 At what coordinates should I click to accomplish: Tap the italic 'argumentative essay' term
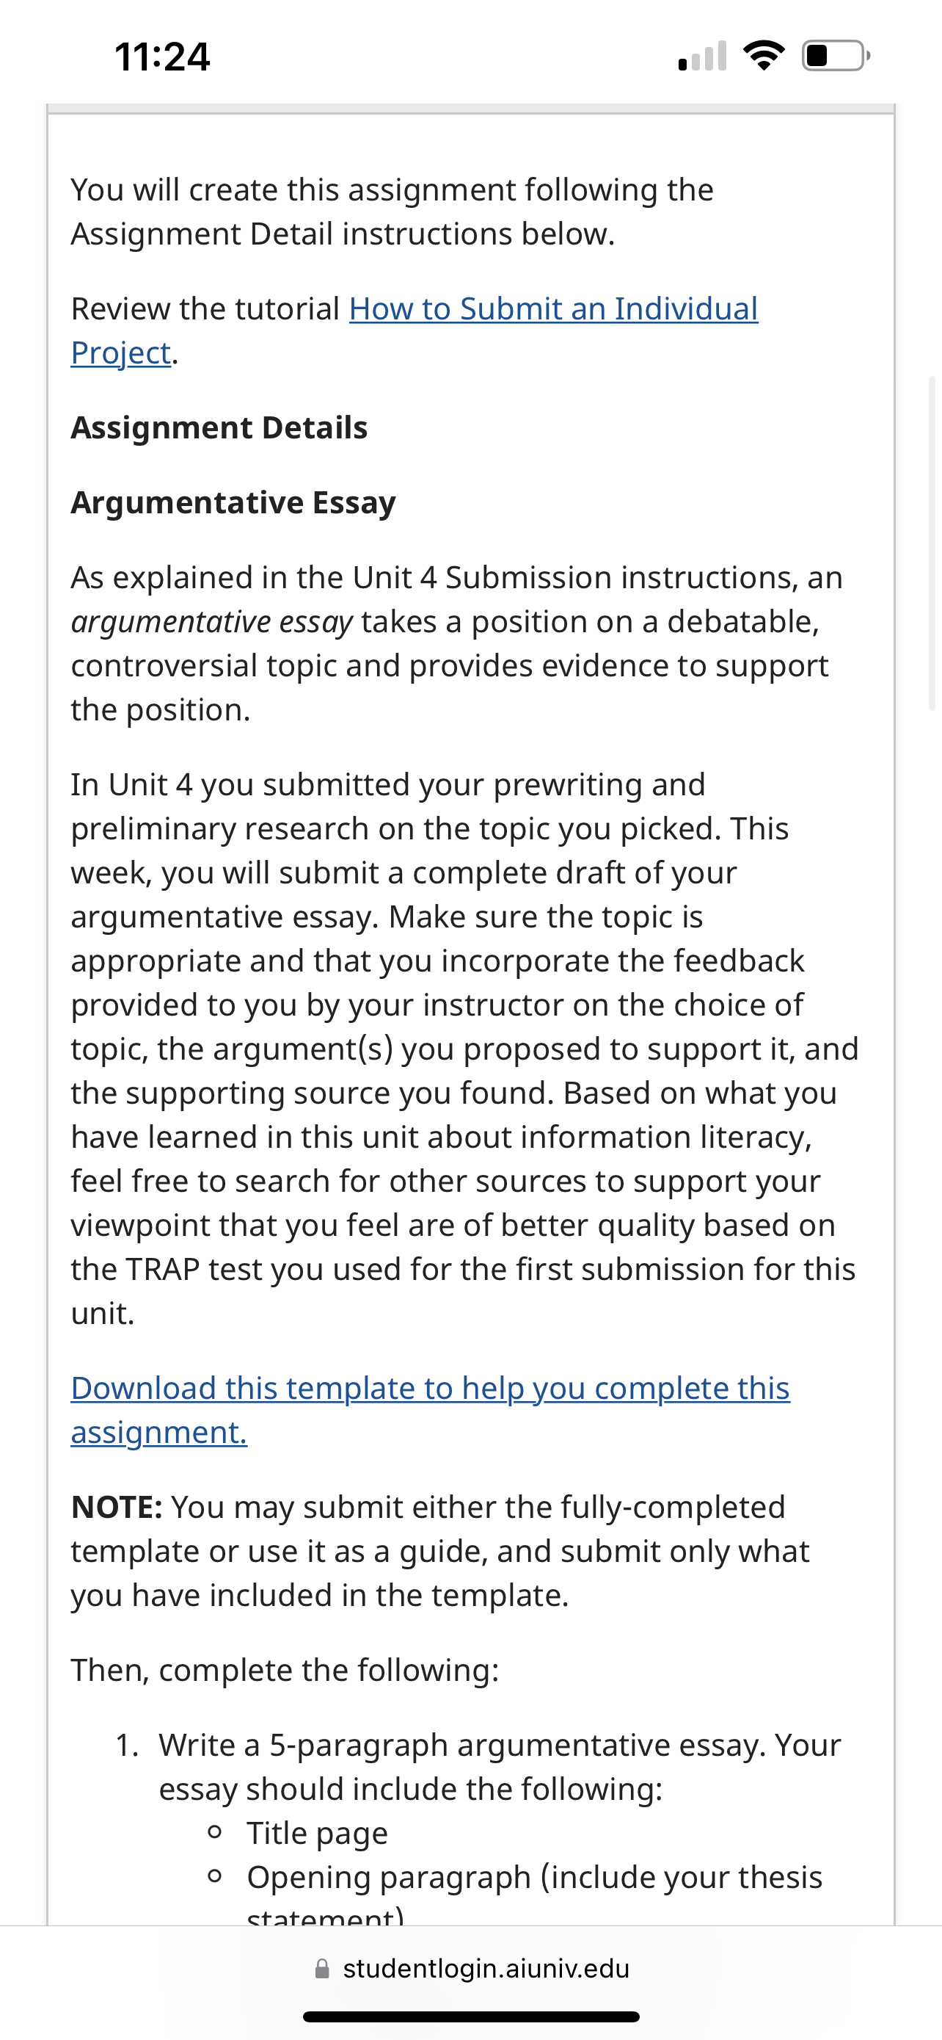click(212, 623)
